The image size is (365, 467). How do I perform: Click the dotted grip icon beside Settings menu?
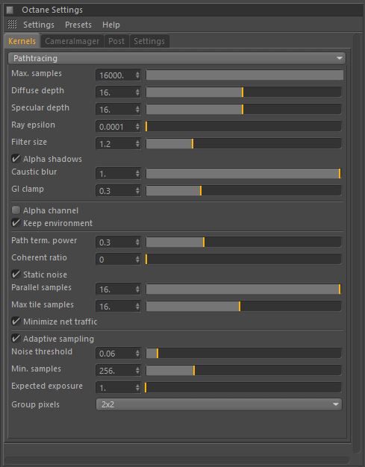(x=12, y=25)
